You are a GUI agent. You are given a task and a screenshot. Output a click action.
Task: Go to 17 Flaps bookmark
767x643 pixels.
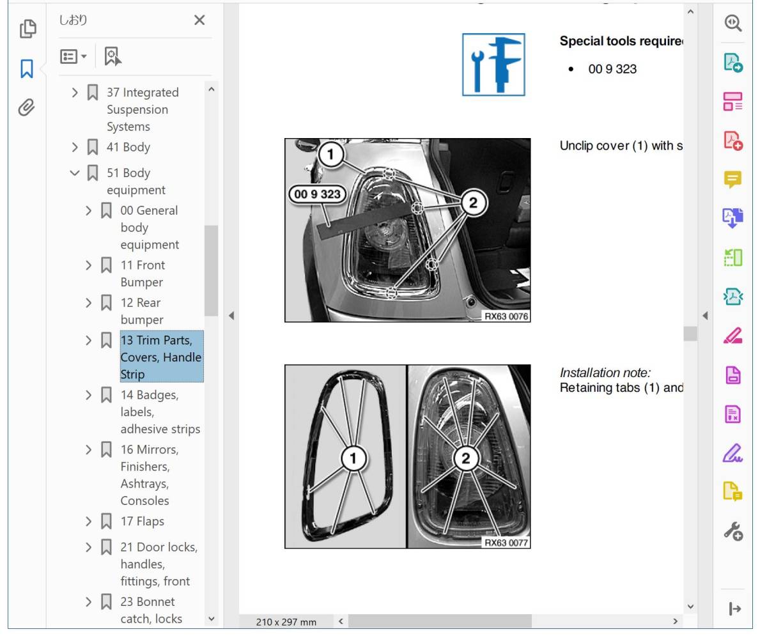coord(143,521)
